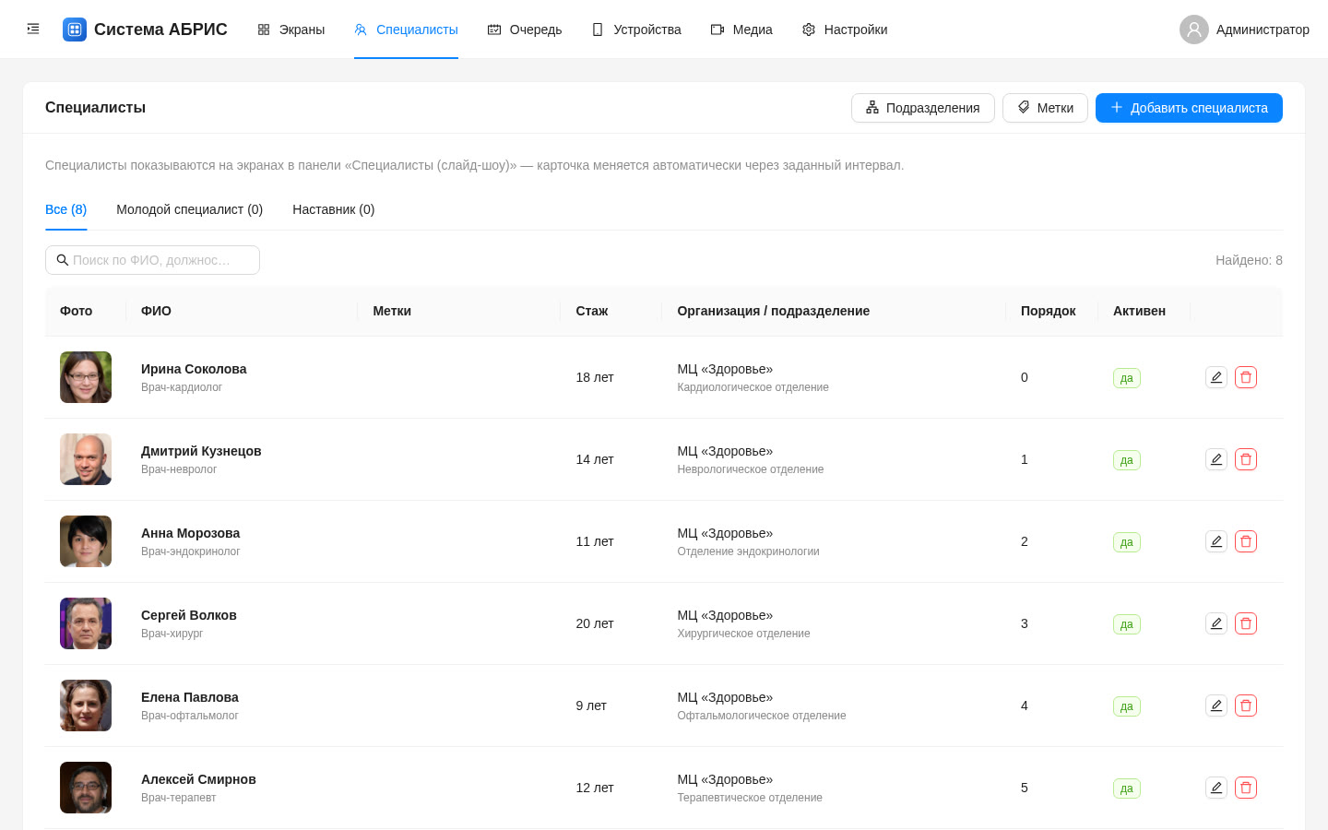Click the 'да' tag for Дмитрий Кузнецов
This screenshot has width=1328, height=830.
click(x=1127, y=460)
